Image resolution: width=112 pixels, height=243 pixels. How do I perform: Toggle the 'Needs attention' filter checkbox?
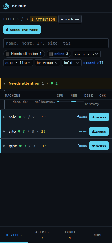tap(7, 54)
